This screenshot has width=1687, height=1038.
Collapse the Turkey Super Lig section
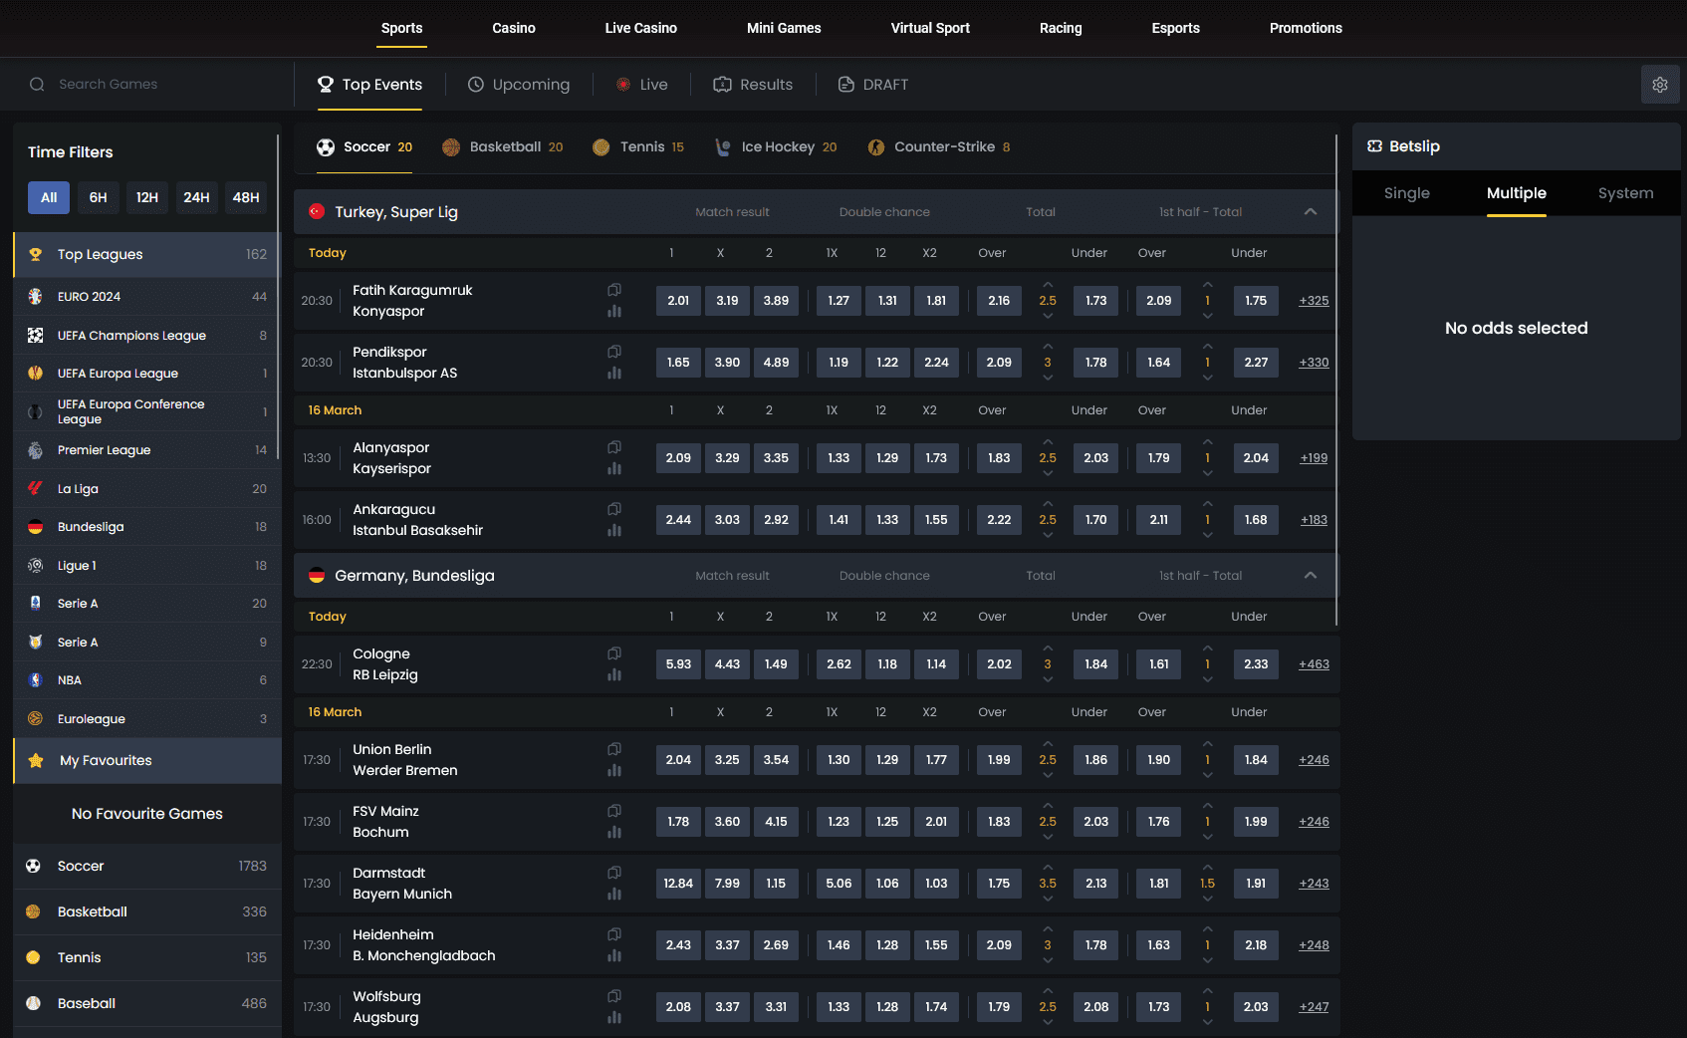click(1311, 211)
